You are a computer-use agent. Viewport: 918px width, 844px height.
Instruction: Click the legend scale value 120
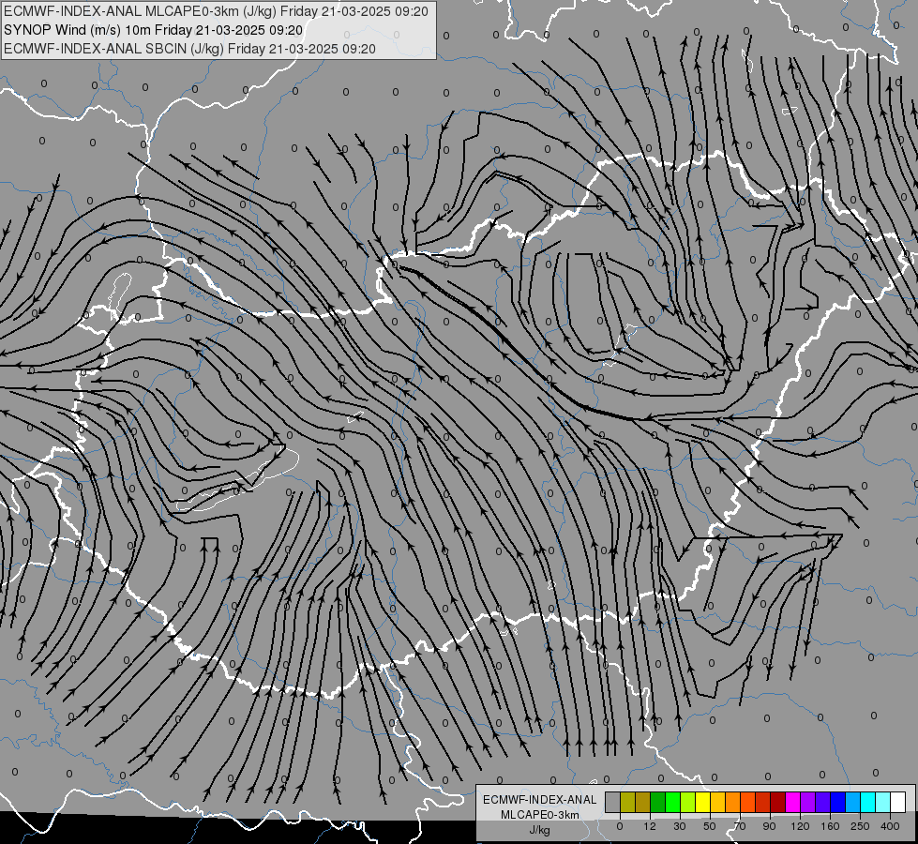tap(801, 826)
